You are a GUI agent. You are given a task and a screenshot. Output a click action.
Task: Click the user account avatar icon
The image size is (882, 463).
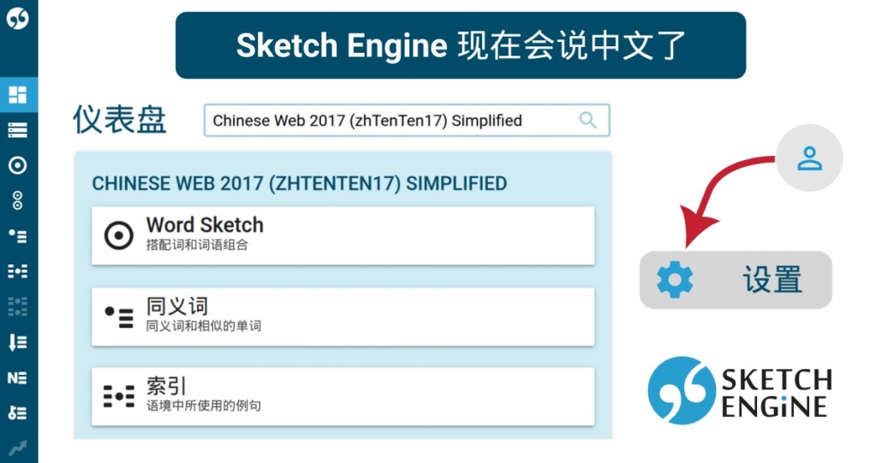point(808,158)
